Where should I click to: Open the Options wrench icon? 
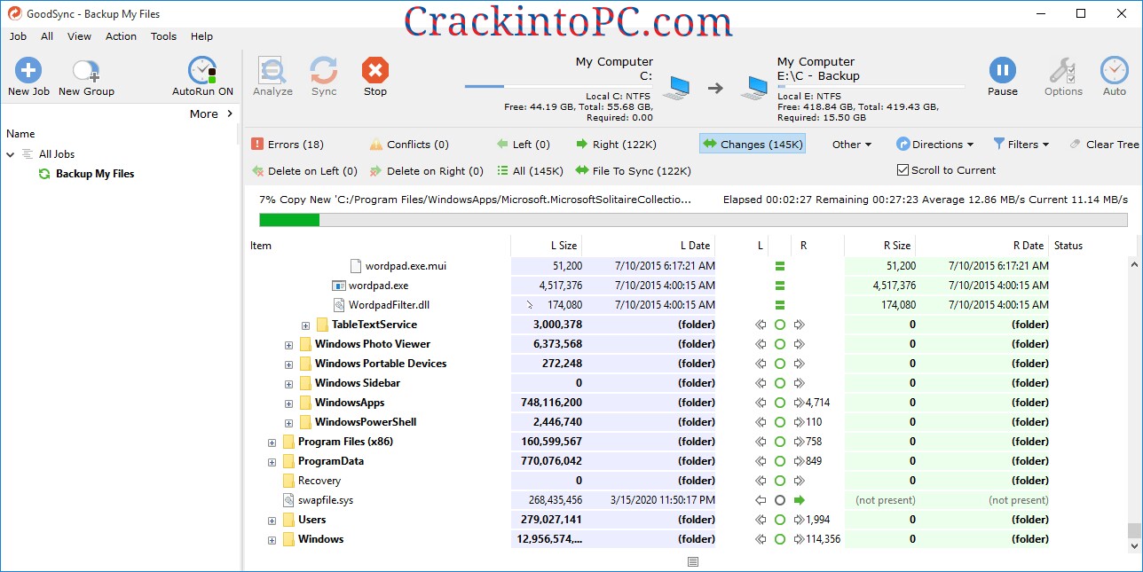(1063, 70)
